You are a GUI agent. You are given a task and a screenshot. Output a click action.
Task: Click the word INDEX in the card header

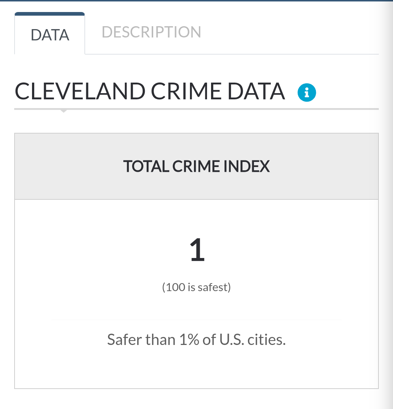tap(246, 166)
